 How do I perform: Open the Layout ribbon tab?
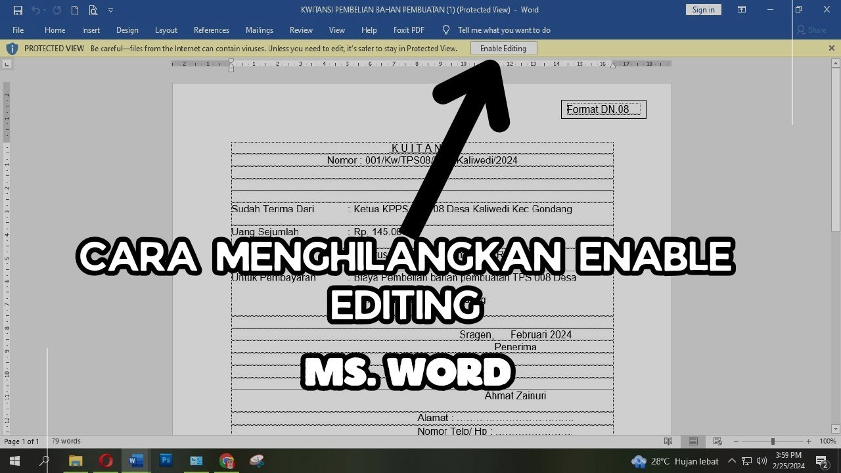(166, 30)
